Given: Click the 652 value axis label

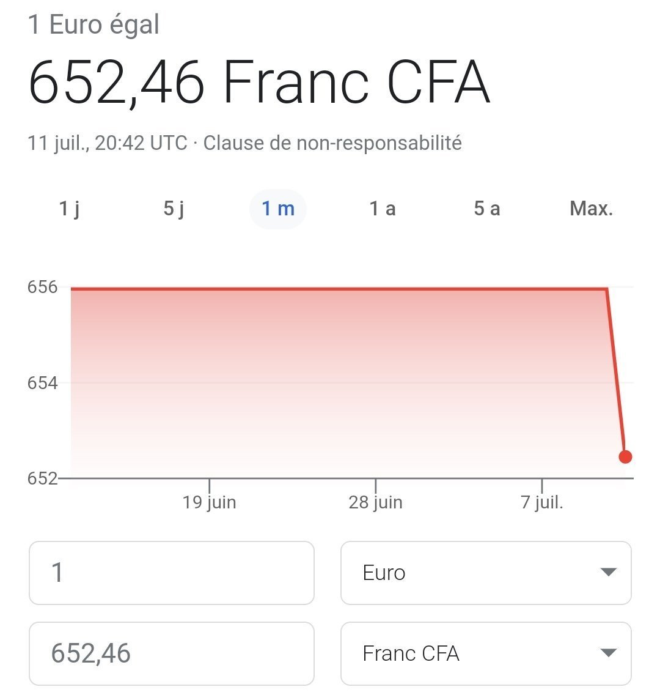Looking at the screenshot, I should (42, 478).
